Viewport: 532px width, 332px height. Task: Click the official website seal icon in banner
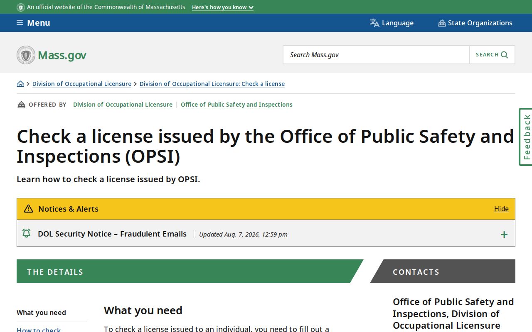[21, 7]
